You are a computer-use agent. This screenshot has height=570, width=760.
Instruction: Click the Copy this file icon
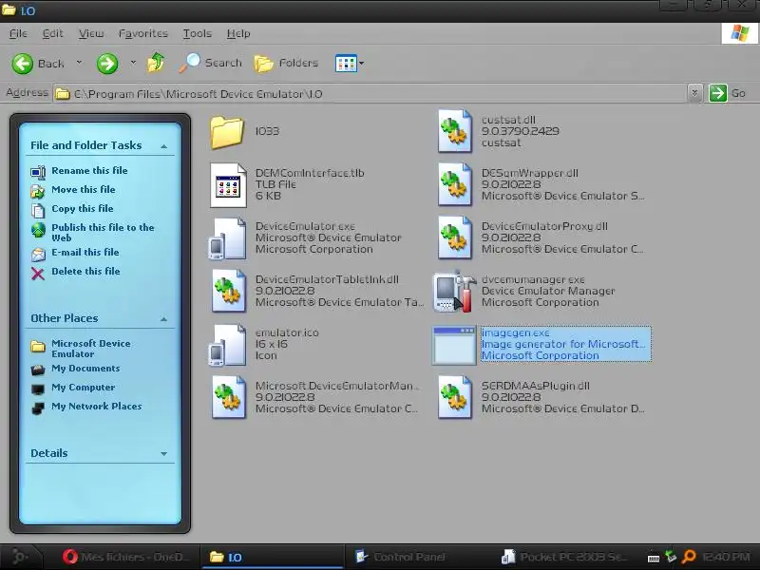tap(38, 210)
